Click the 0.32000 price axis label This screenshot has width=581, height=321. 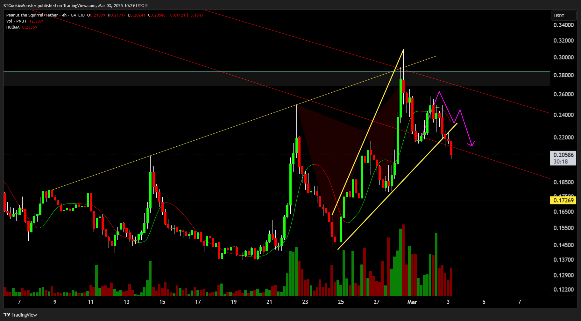563,40
